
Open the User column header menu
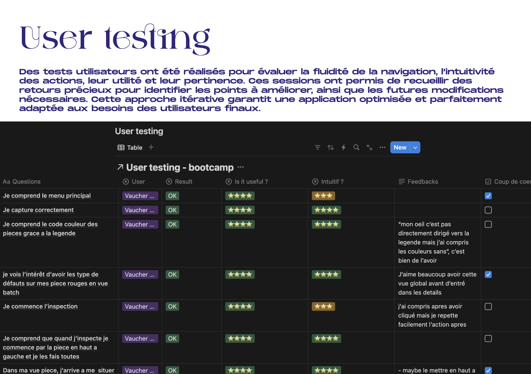(134, 182)
